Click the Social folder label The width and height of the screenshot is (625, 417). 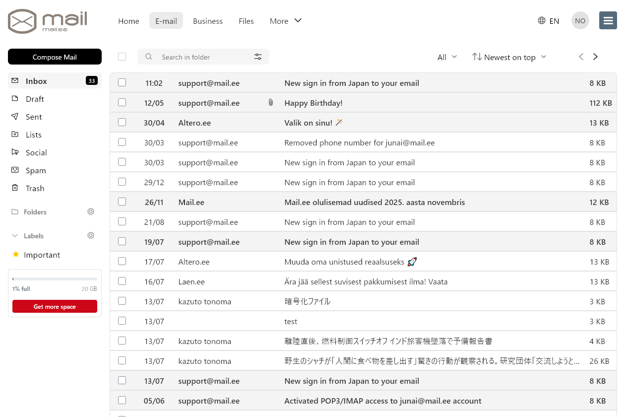(36, 152)
